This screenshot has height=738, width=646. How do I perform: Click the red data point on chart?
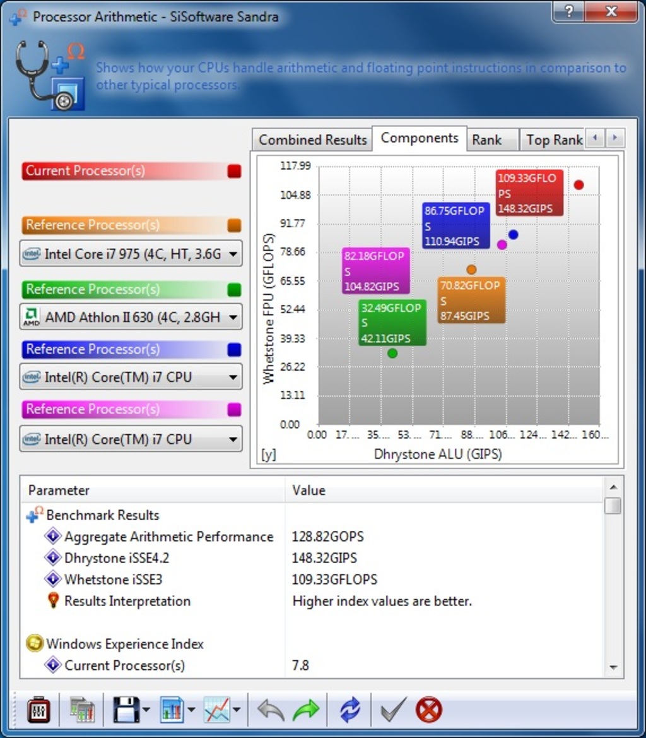pos(578,185)
